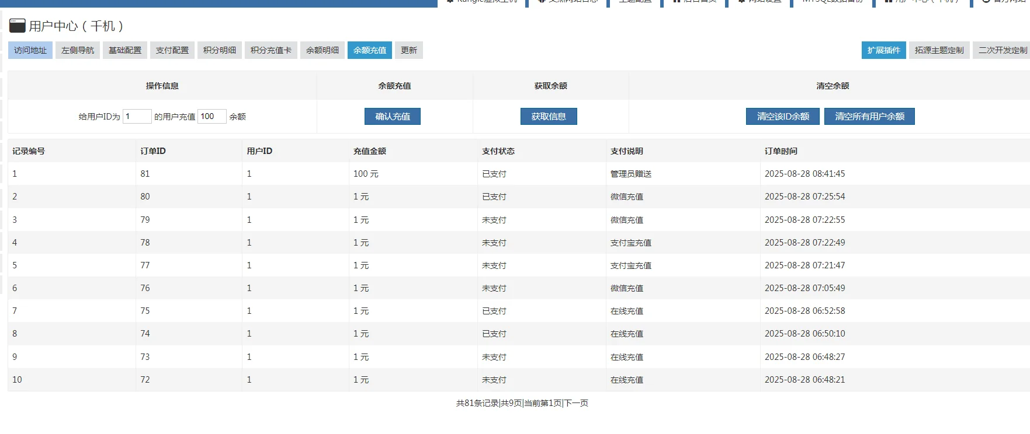Image resolution: width=1030 pixels, height=434 pixels.
Task: Open the 积分充值卡 tab
Action: 271,50
